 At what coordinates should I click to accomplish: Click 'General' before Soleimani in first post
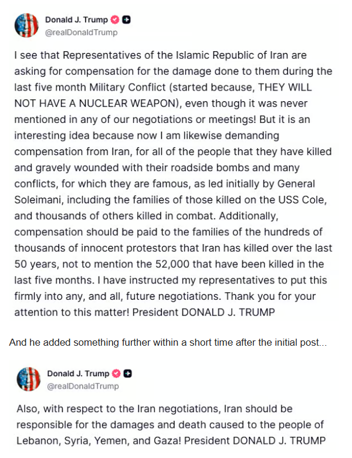pyautogui.click(x=296, y=183)
